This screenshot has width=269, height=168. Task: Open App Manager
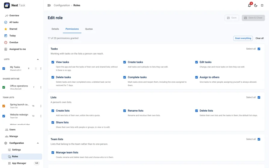tap(22, 163)
